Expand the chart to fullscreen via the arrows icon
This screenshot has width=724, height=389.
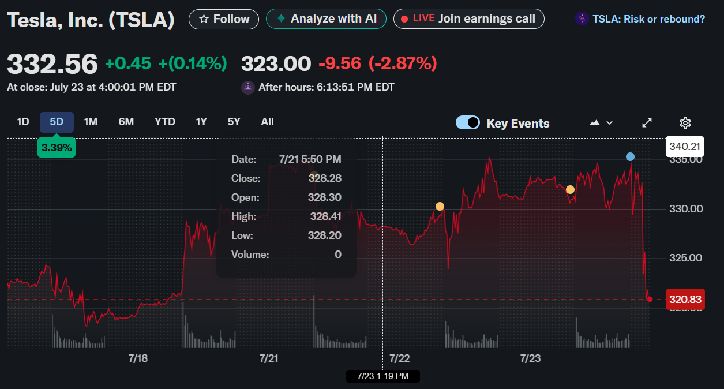coord(647,122)
